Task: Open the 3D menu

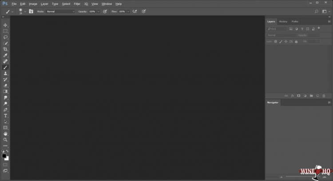Action: 86,4
